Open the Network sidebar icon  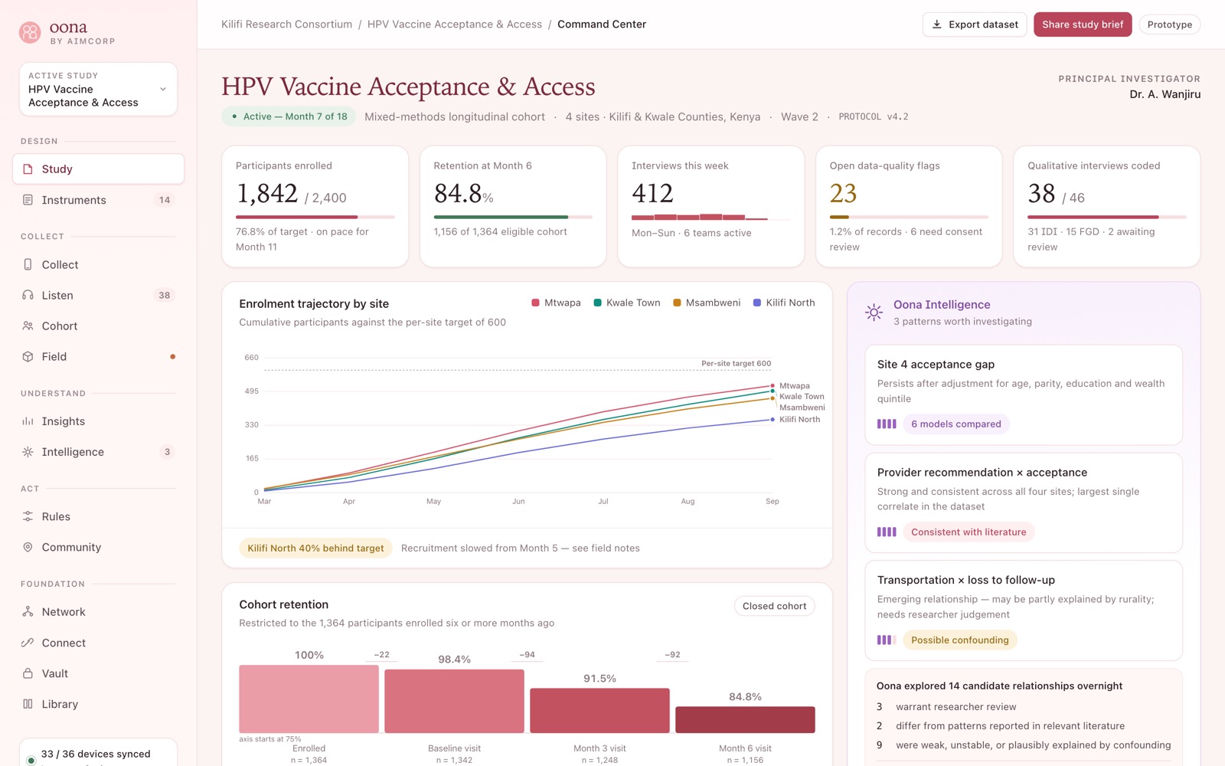click(x=28, y=612)
